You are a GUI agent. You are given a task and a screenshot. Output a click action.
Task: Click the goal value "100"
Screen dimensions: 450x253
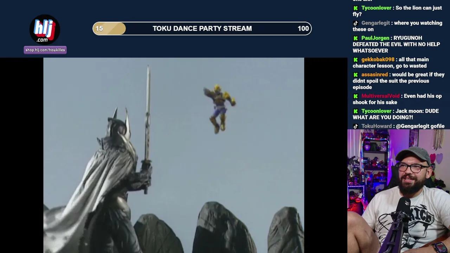(x=303, y=29)
